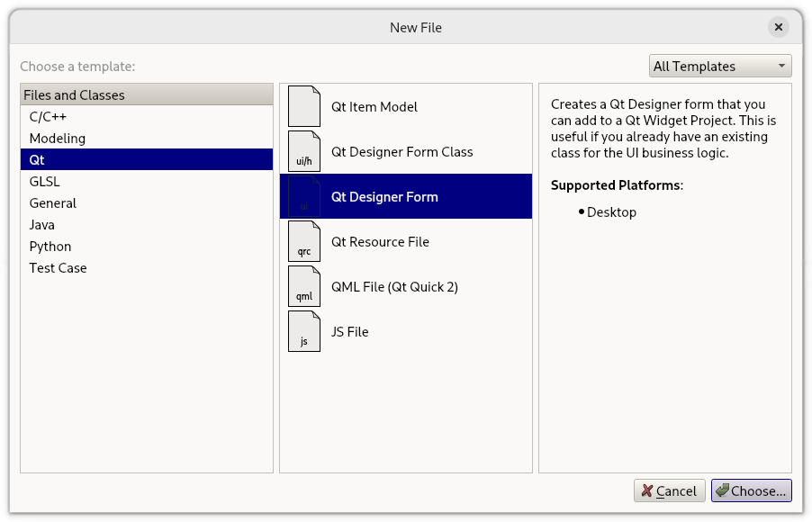
Task: Select the Java category
Action: click(147, 225)
